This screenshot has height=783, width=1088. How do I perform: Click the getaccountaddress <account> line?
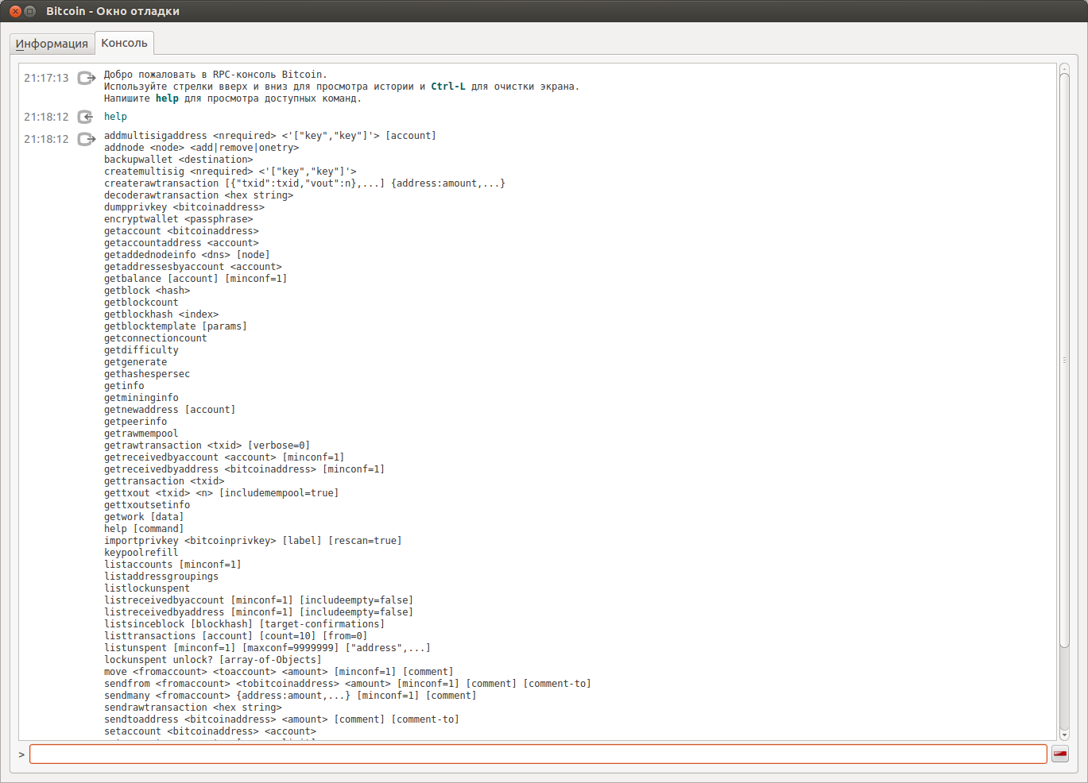tap(181, 243)
